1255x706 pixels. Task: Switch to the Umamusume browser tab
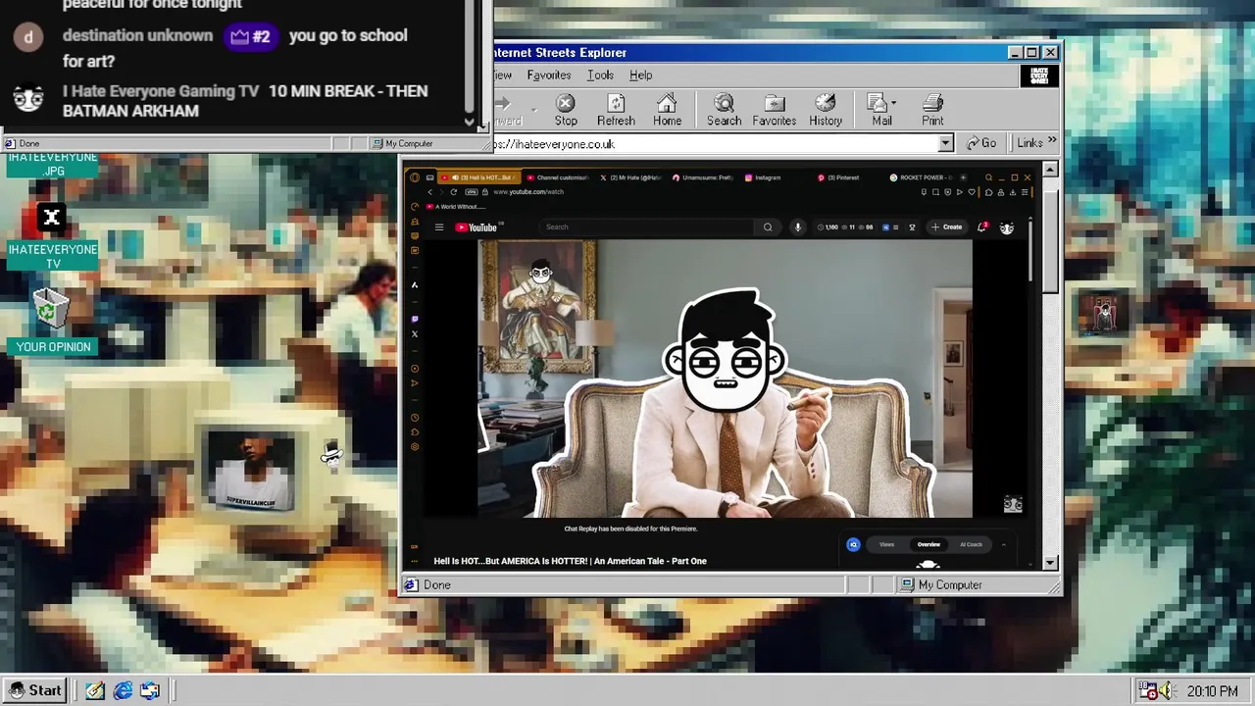point(702,177)
